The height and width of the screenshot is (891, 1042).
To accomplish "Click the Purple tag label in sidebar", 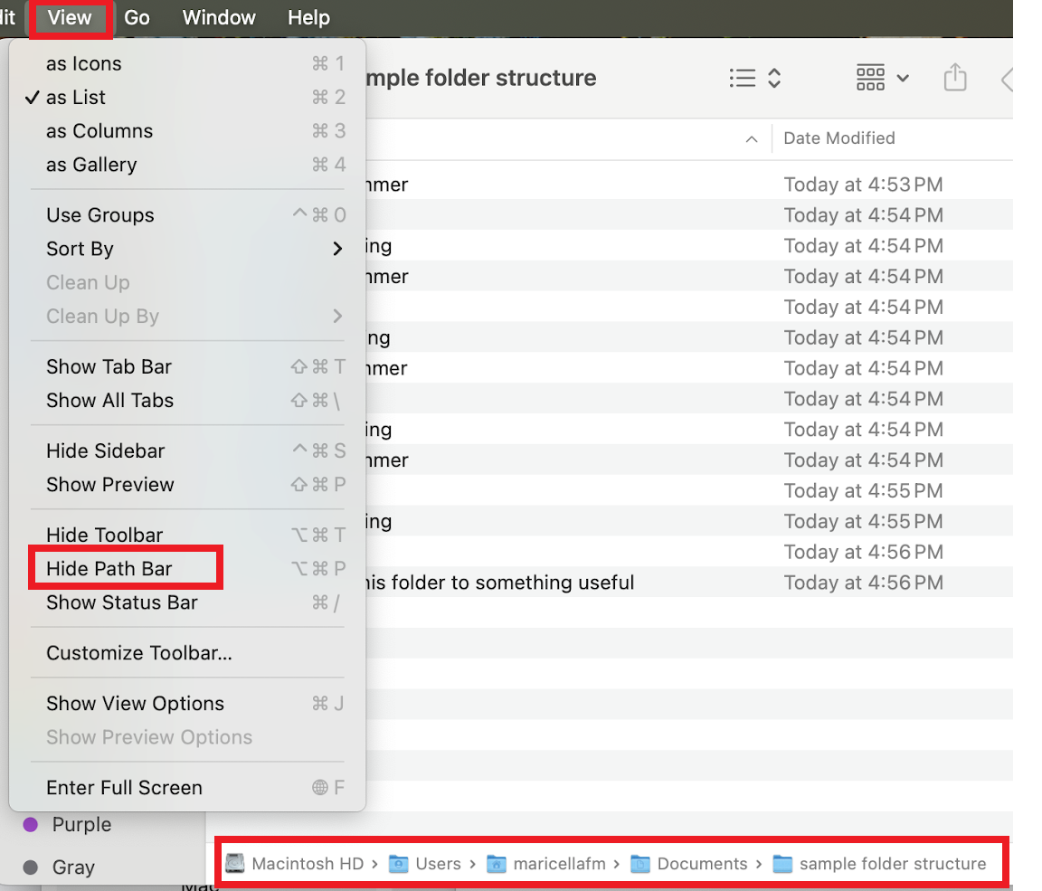I will pyautogui.click(x=81, y=825).
